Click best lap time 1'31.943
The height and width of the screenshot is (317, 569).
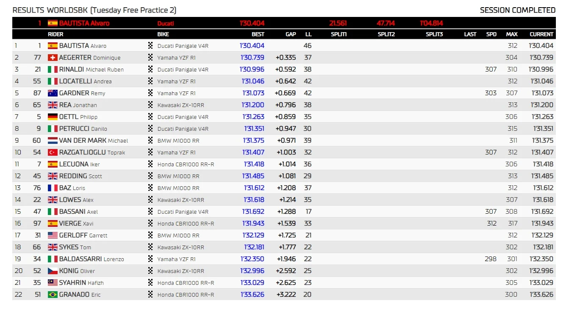253,223
